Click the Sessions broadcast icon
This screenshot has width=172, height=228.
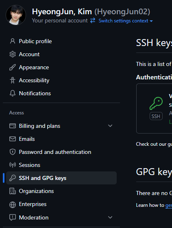click(13, 165)
